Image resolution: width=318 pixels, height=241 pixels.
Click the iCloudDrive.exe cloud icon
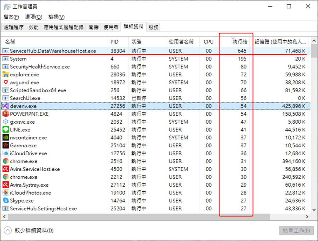click(6, 153)
